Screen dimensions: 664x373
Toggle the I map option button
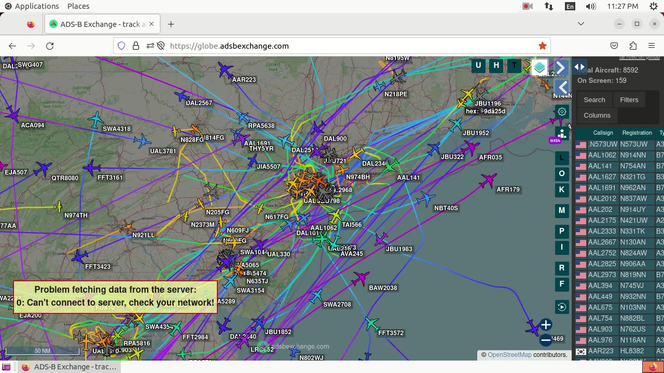pyautogui.click(x=562, y=247)
